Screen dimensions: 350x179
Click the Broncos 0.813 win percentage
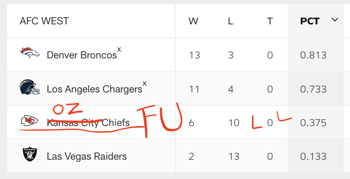[313, 55]
